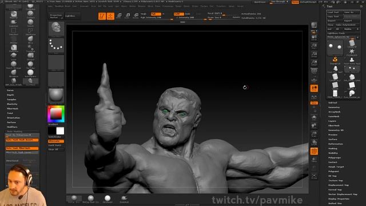Select the Transpose brush icon
366x206 pixels.
[x=30, y=48]
